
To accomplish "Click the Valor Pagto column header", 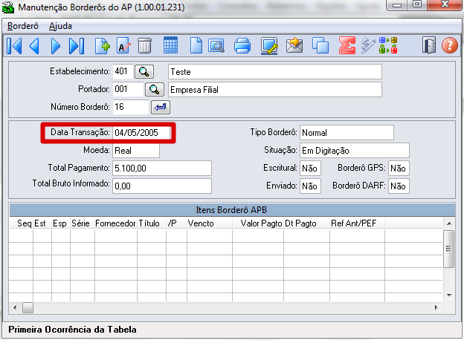I will click(x=258, y=223).
